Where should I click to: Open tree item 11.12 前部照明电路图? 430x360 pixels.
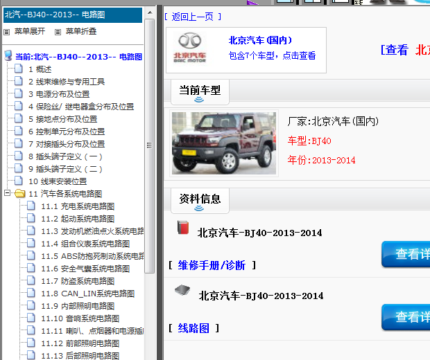tap(80, 343)
